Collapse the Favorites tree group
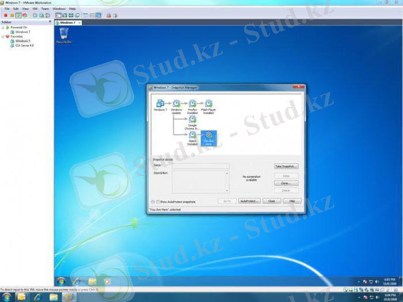The image size is (403, 302). 3,36
